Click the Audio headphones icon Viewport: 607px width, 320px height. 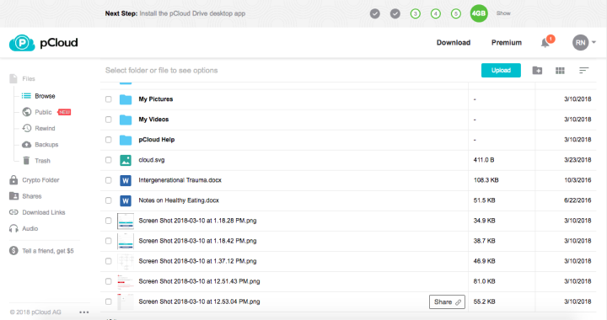click(x=13, y=228)
